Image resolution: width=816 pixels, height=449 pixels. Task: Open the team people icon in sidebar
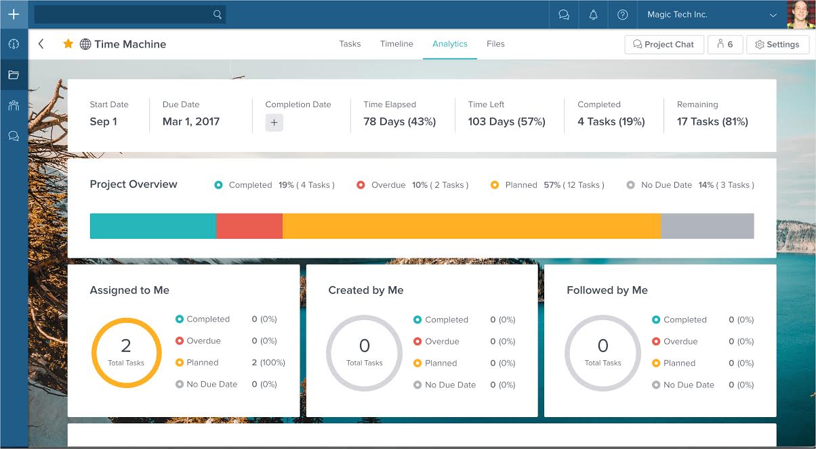pos(14,105)
